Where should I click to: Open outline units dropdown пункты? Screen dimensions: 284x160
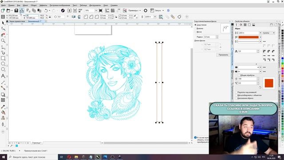click(269, 33)
